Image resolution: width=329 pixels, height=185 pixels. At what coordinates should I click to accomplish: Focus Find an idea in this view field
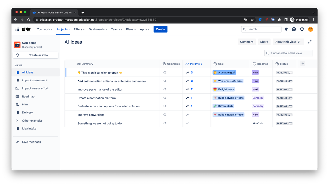click(x=289, y=53)
